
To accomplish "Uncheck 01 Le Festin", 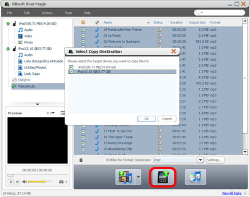I will pos(83,35).
